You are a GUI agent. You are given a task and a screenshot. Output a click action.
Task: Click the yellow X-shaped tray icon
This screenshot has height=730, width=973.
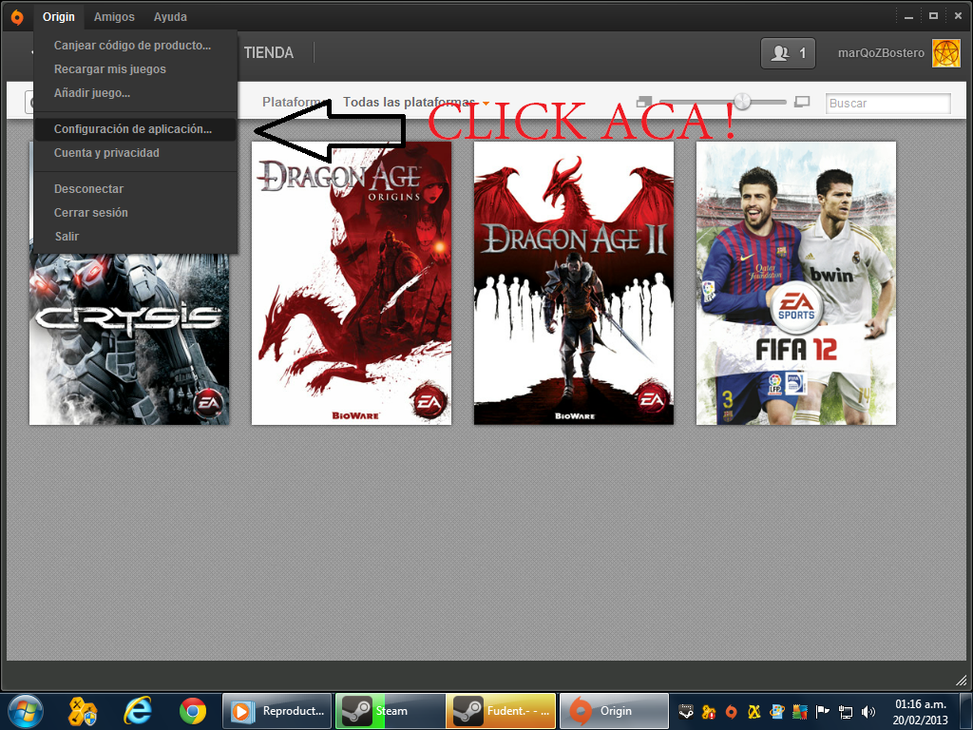[x=754, y=711]
